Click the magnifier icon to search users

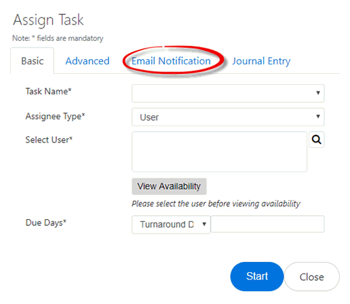pyautogui.click(x=317, y=140)
